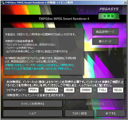Click serial number field PTRY
This screenshot has width=128, height=120.
click(33, 90)
